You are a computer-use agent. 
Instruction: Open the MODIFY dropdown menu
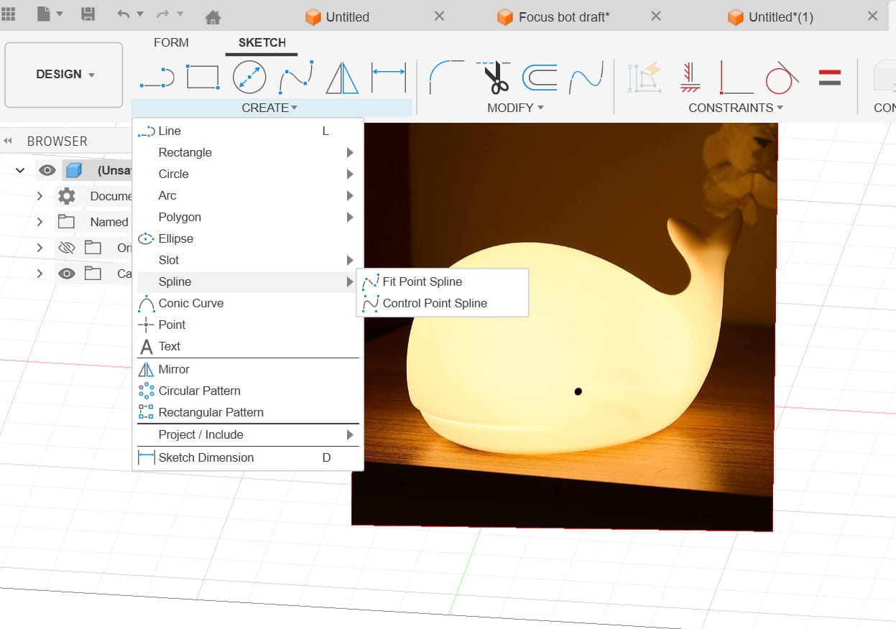click(515, 108)
